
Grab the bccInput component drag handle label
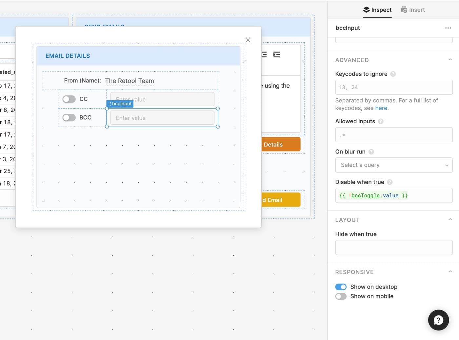(x=120, y=104)
